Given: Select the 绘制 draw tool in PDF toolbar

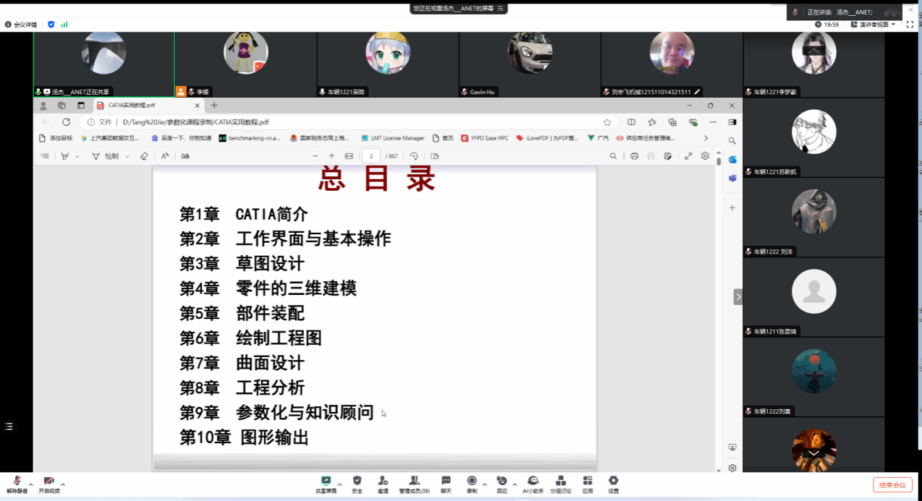Looking at the screenshot, I should [110, 156].
